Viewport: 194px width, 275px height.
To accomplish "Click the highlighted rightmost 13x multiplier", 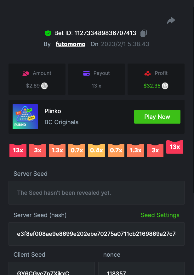I will 175,147.
